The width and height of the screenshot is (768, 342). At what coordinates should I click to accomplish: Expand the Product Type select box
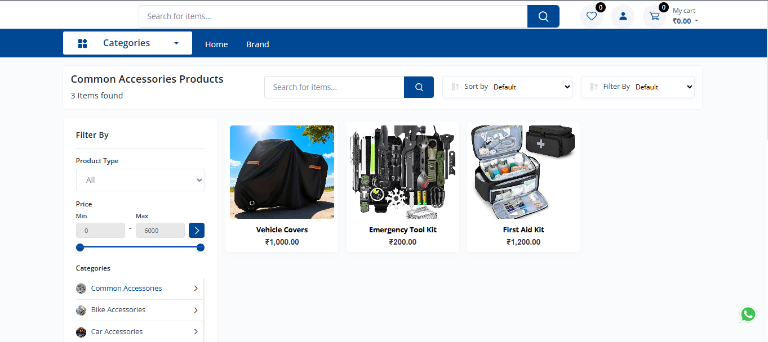coord(140,180)
